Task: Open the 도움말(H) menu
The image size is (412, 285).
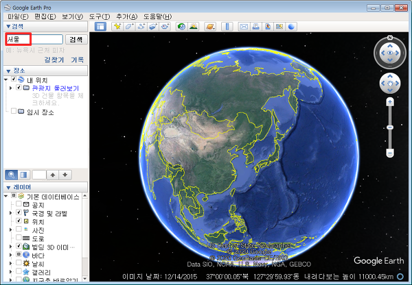Action: 157,16
